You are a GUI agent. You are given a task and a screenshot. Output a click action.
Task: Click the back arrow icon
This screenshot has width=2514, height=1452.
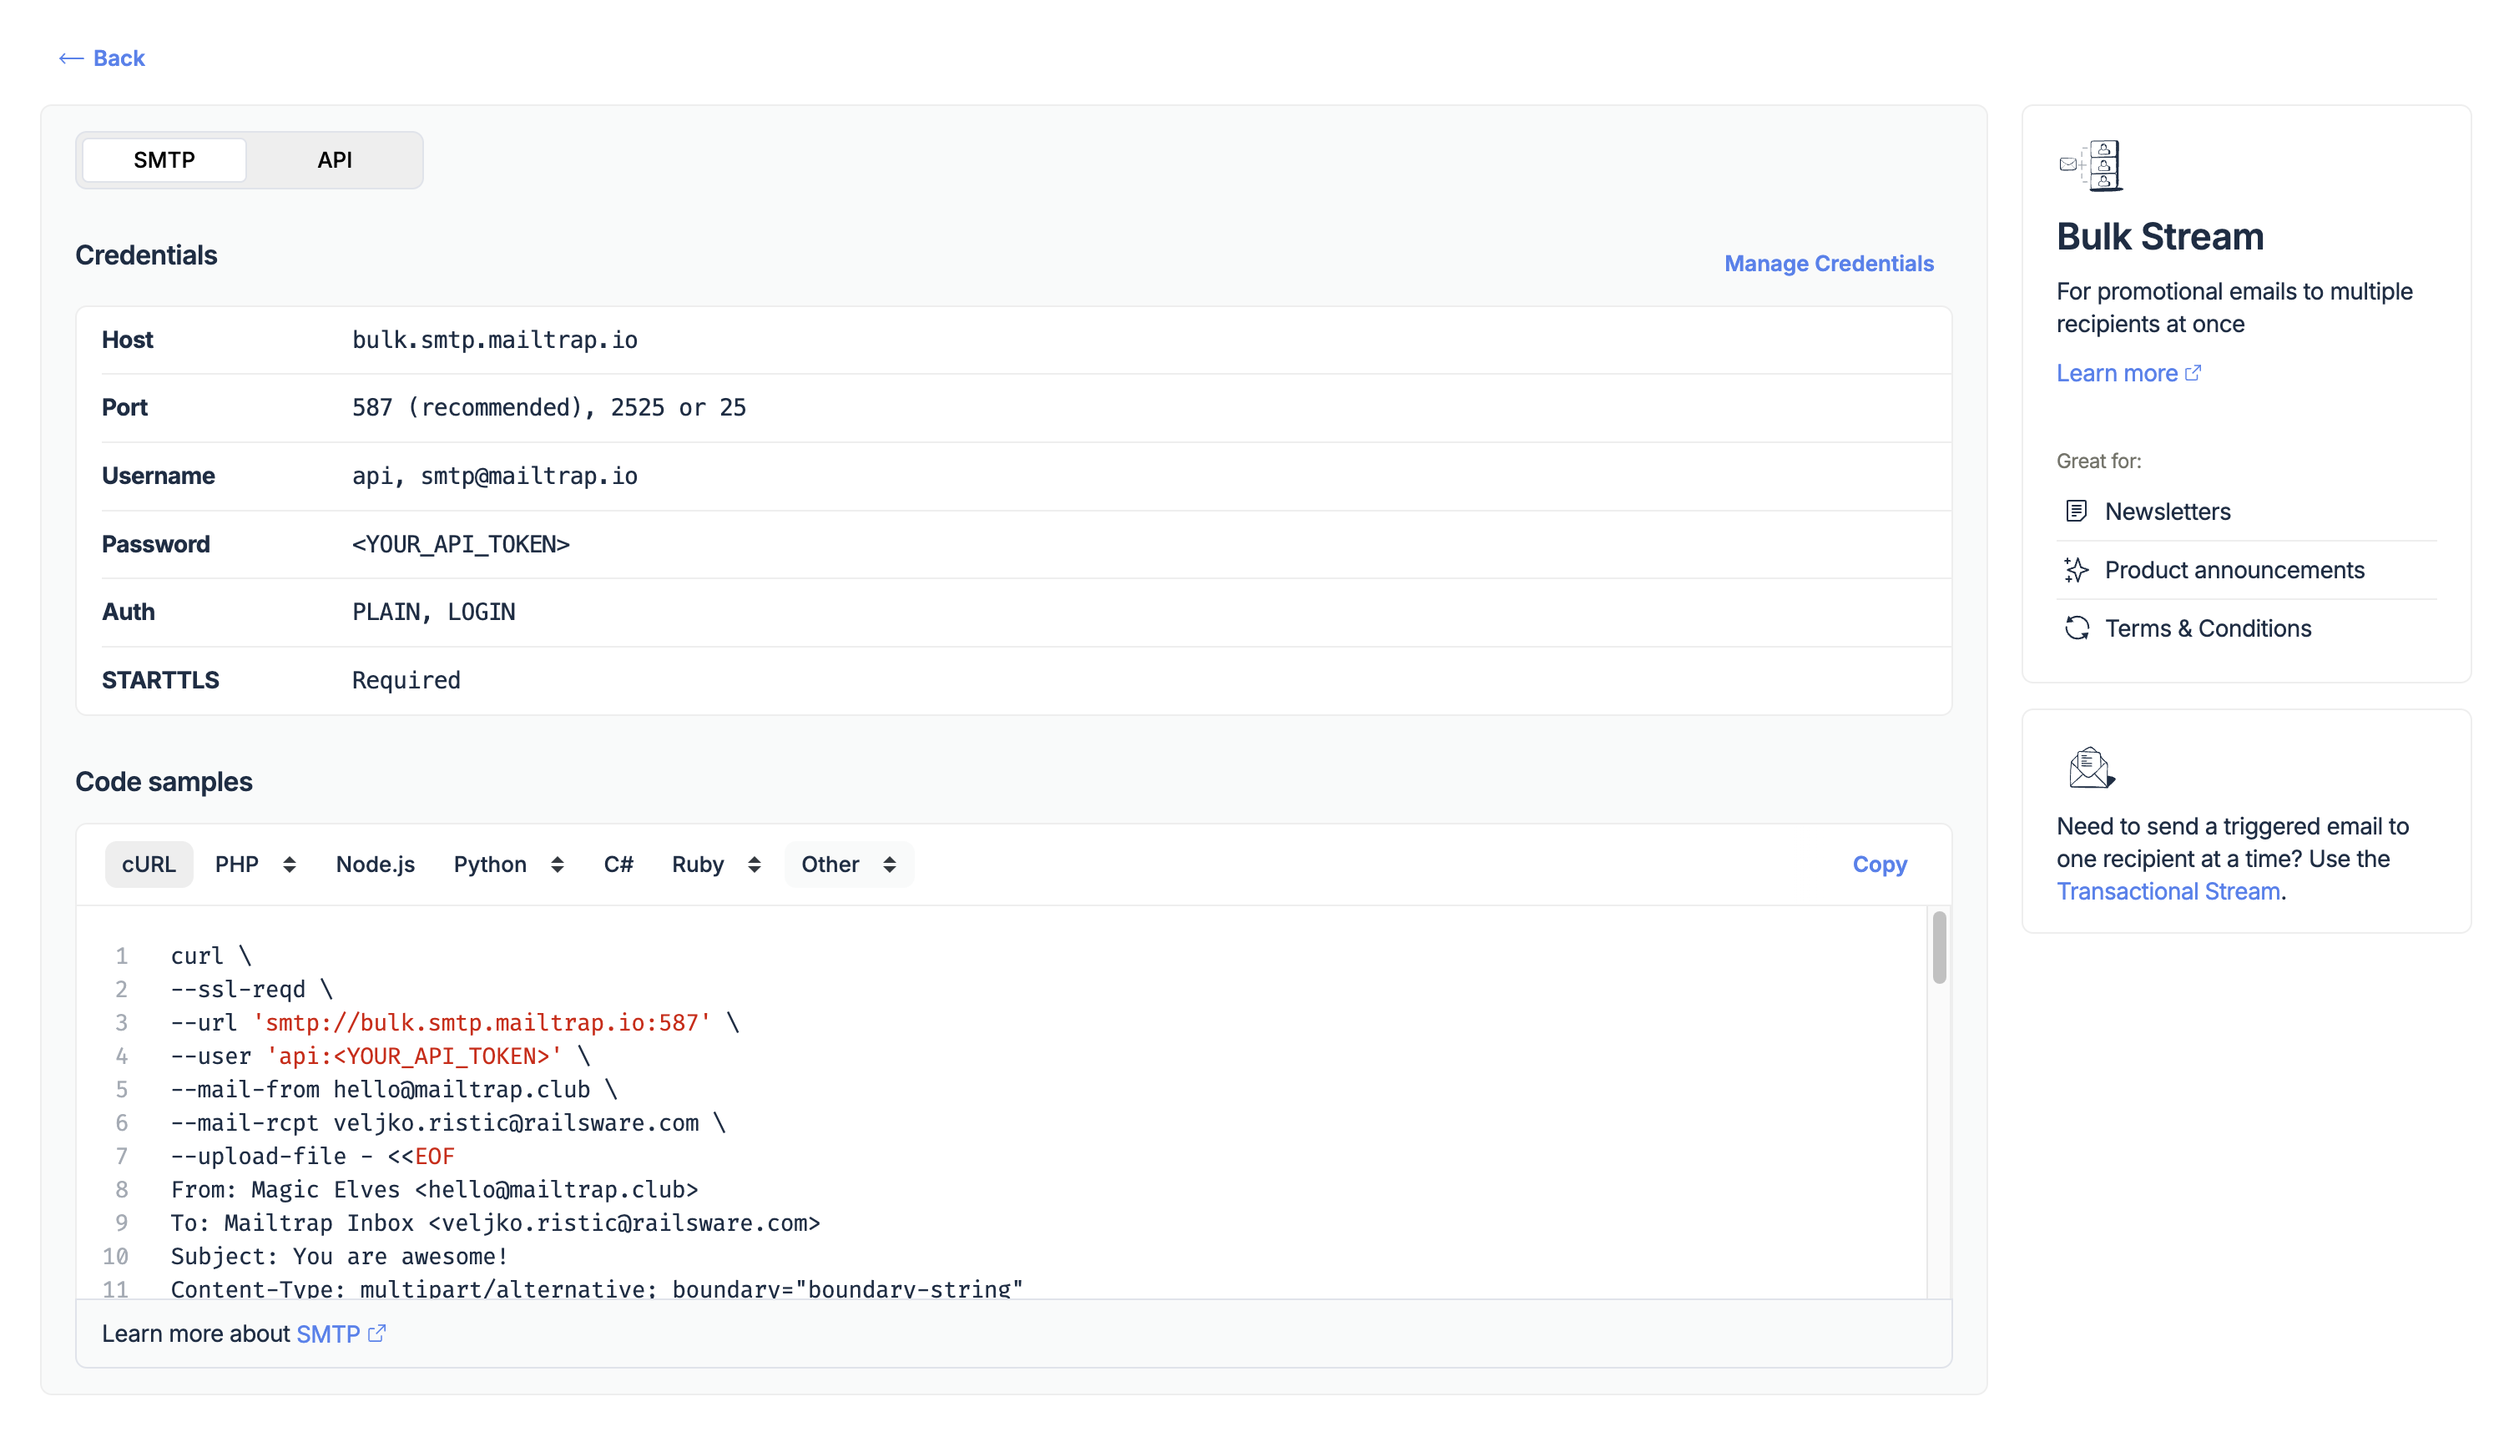coord(70,59)
